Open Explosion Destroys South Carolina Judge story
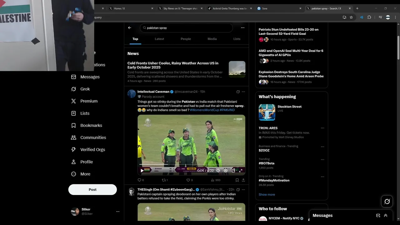400x225 pixels. point(291,74)
